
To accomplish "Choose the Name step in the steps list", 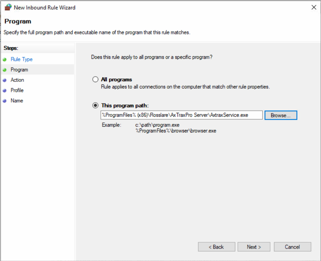I will 17,101.
